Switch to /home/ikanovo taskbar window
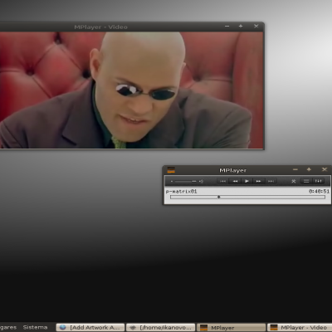 click(161, 328)
